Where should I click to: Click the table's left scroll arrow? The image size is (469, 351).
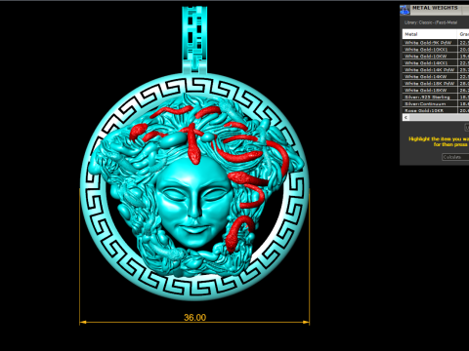pyautogui.click(x=405, y=117)
